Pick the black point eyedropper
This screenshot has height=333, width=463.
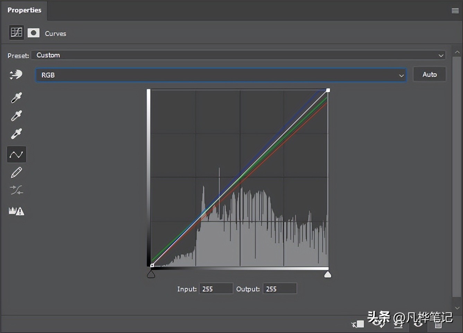point(16,98)
